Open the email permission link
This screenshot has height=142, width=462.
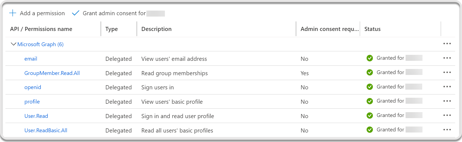pos(31,59)
